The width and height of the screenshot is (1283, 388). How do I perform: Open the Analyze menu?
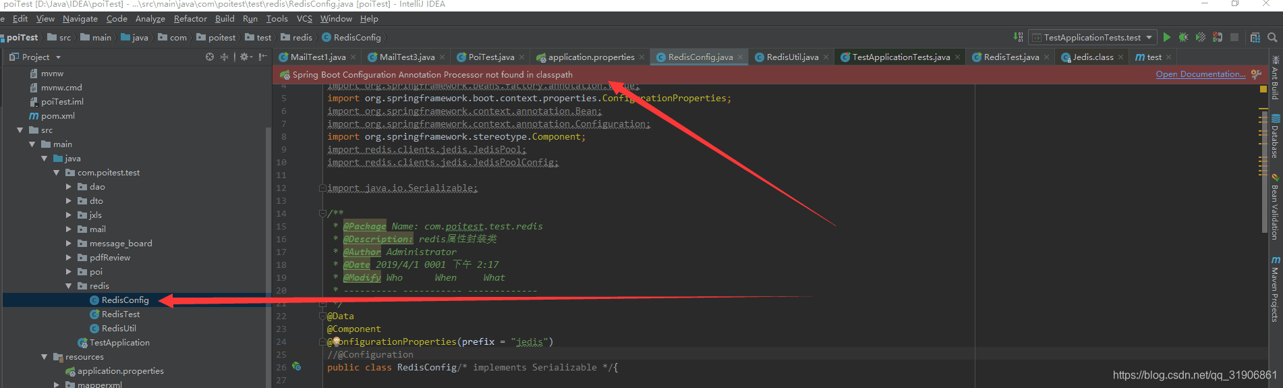[150, 19]
